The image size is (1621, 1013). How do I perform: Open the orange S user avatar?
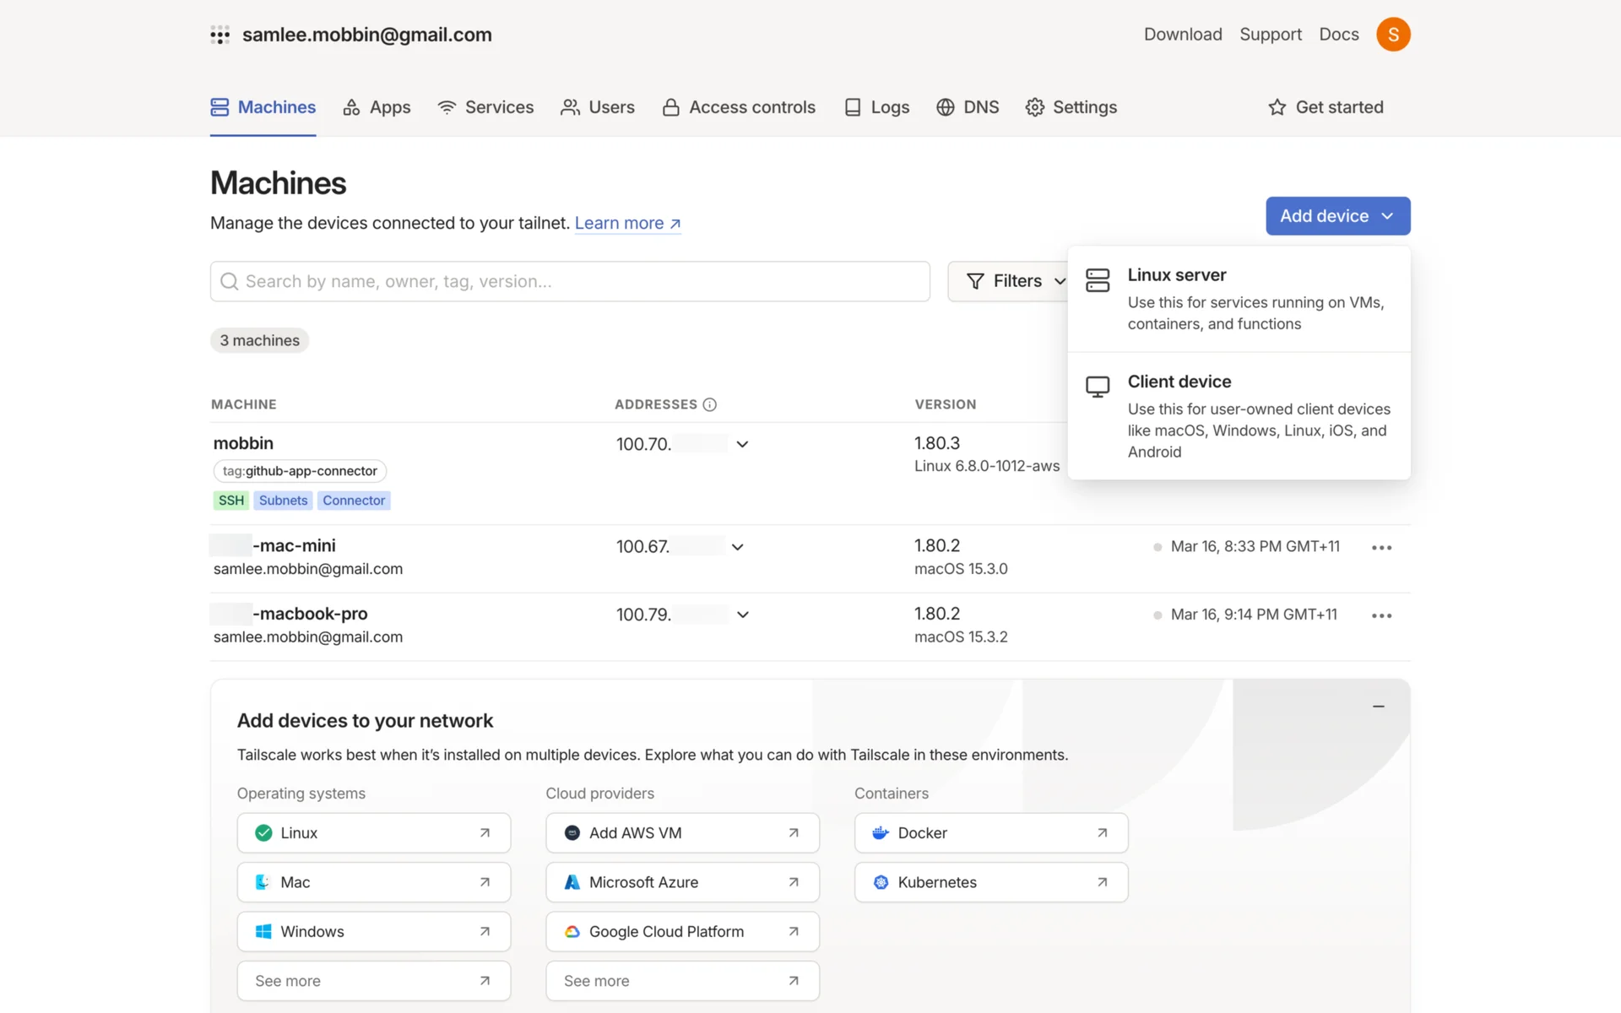1393,35
